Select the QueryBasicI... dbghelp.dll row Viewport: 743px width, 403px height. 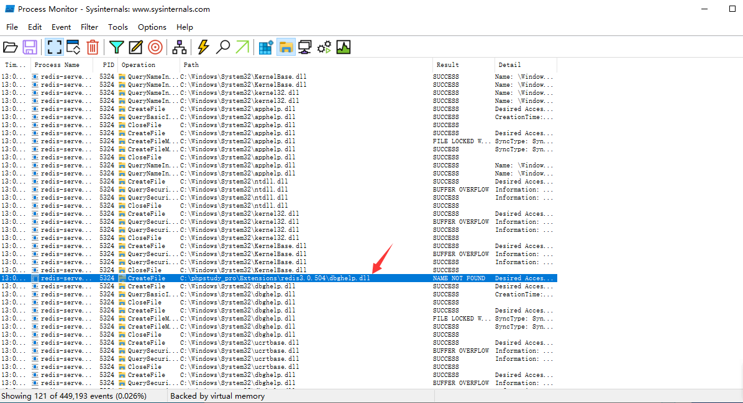click(x=278, y=294)
